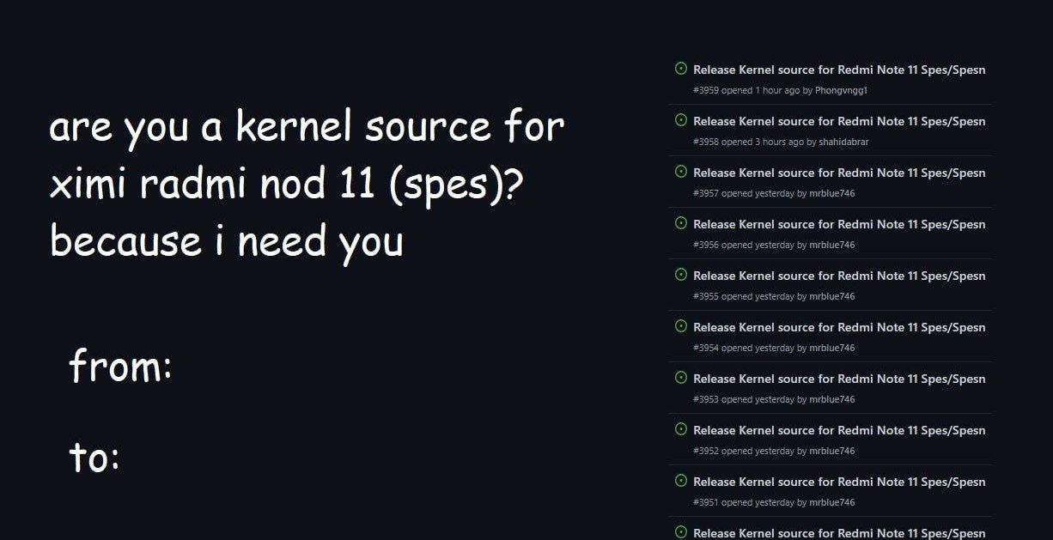Click the open-issue icon for issue #3959
1053x540 pixels.
click(681, 69)
